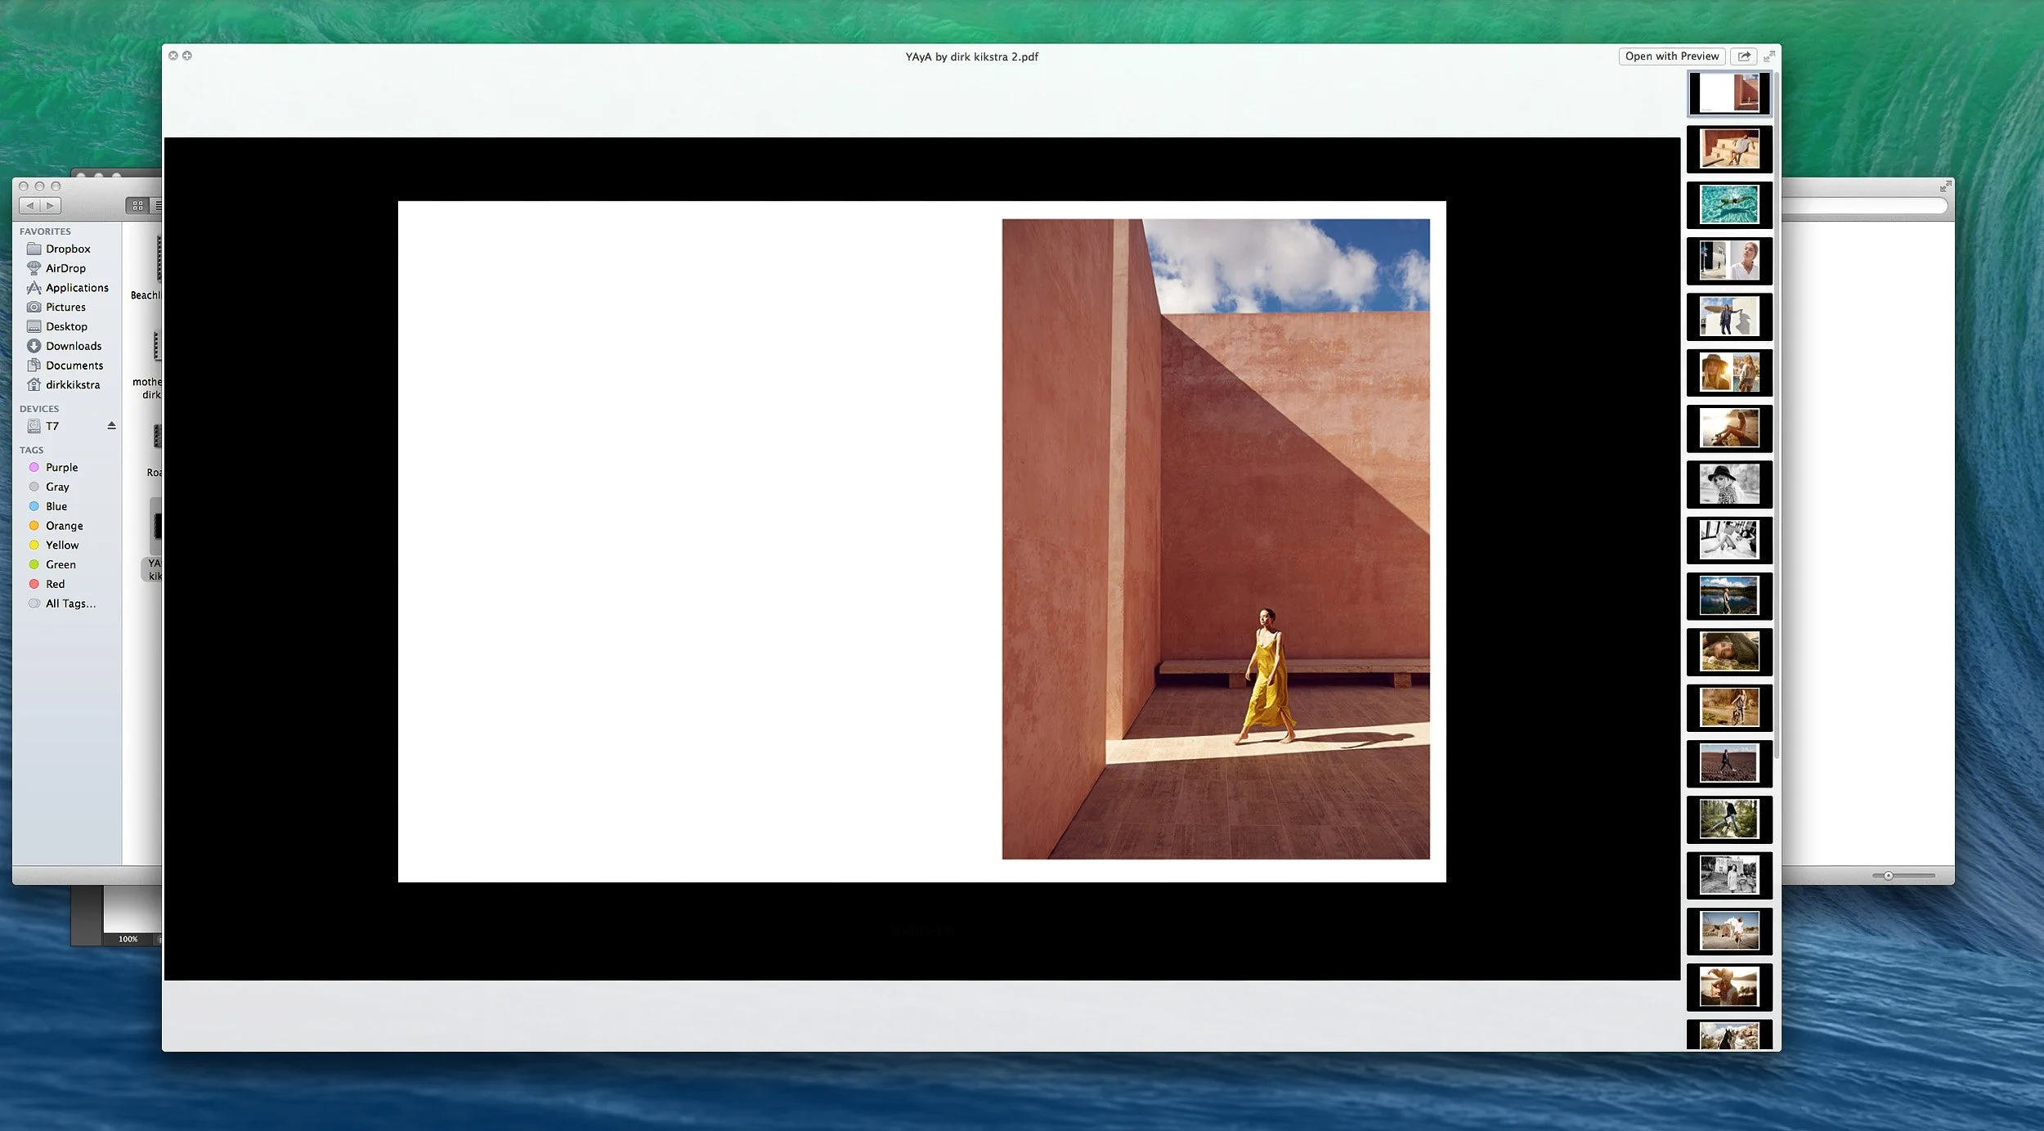2044x1131 pixels.
Task: Select thumbnail with two portraits and straw hat
Action: point(1728,372)
